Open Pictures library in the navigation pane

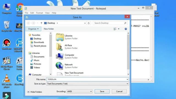click(x=36, y=64)
